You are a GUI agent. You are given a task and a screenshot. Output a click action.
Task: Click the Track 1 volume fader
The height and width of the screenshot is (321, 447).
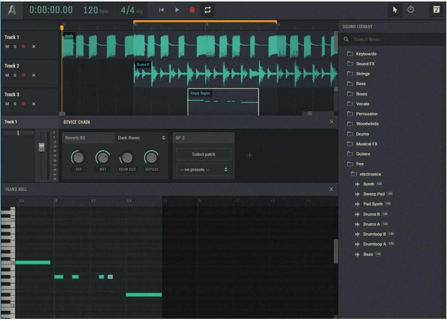point(41,147)
